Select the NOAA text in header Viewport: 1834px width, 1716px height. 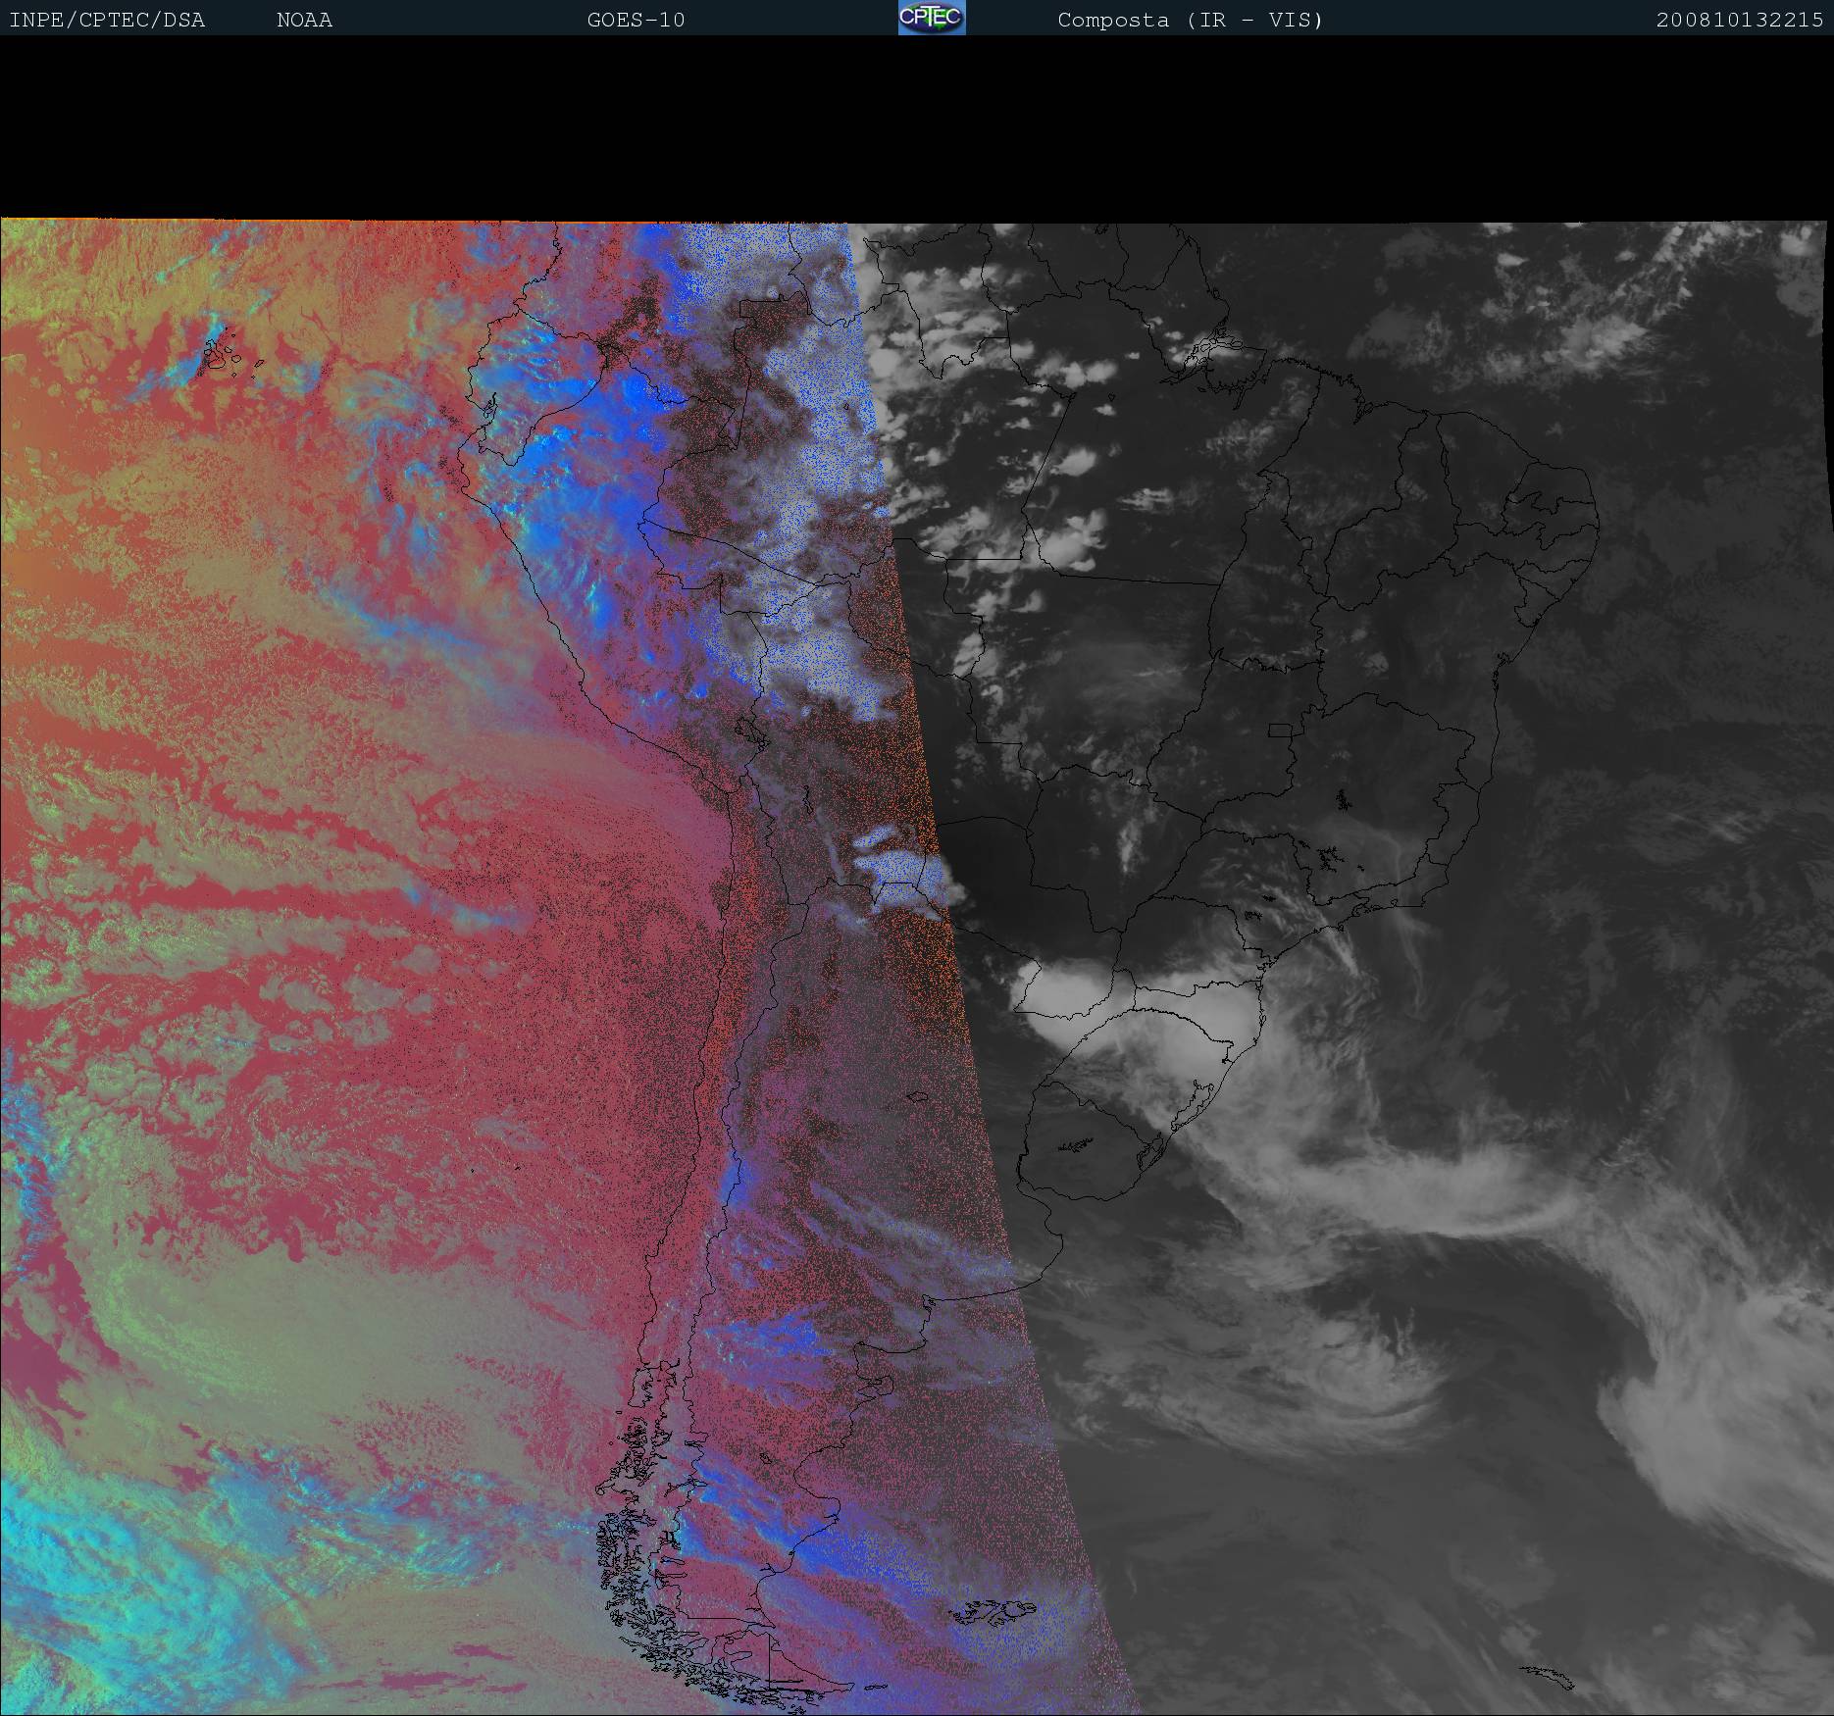[304, 20]
